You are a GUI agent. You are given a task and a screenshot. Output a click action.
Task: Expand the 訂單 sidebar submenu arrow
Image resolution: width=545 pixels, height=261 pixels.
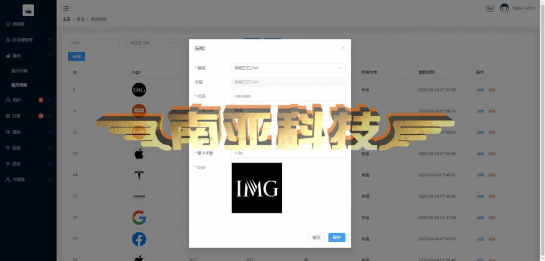49,116
